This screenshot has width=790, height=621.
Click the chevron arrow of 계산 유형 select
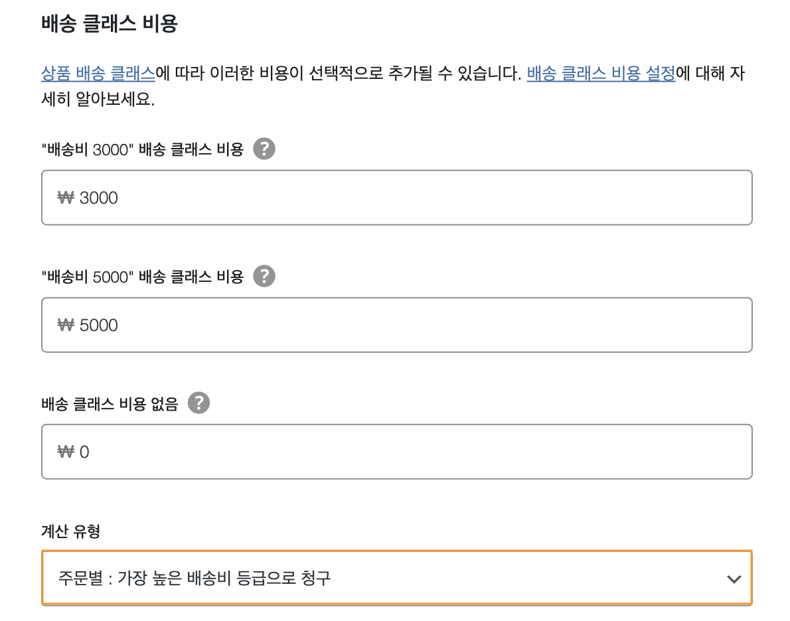734,579
